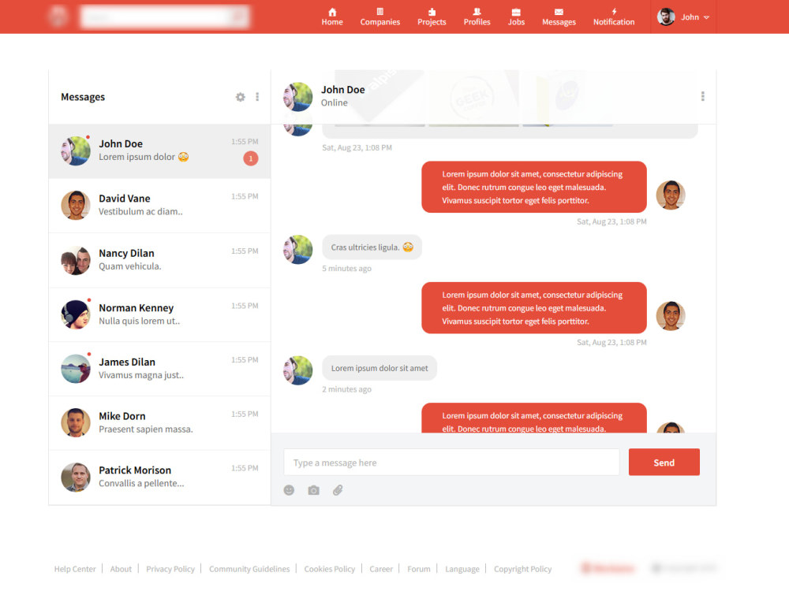
Task: Open the David Vane conversation
Action: tap(159, 206)
